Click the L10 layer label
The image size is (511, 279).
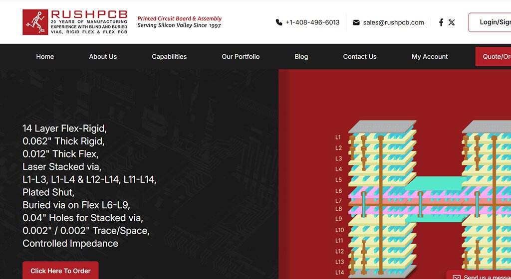coord(339,230)
